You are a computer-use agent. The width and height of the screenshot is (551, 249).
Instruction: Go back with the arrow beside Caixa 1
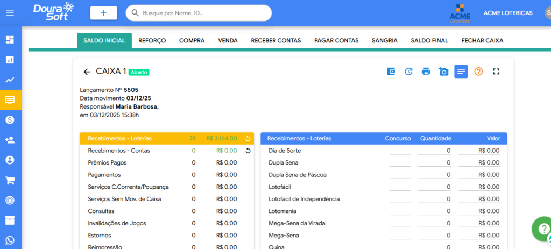87,72
